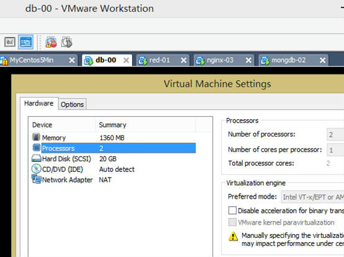Click the red-01 tab VM icon
This screenshot has width=344, height=257.
[143, 60]
